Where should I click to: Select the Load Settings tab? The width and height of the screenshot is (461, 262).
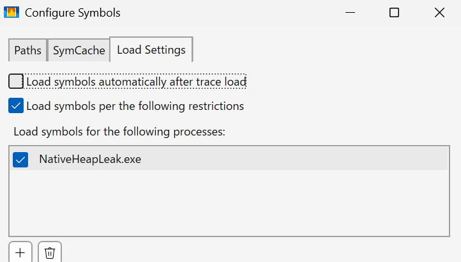click(x=151, y=49)
